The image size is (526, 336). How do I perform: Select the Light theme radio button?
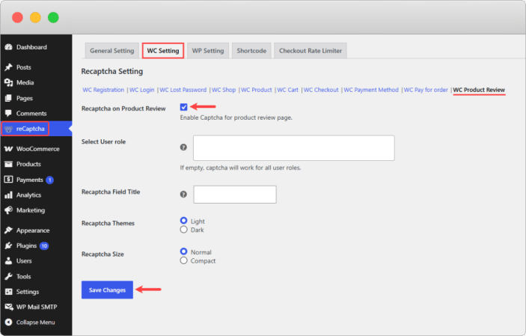(x=183, y=221)
